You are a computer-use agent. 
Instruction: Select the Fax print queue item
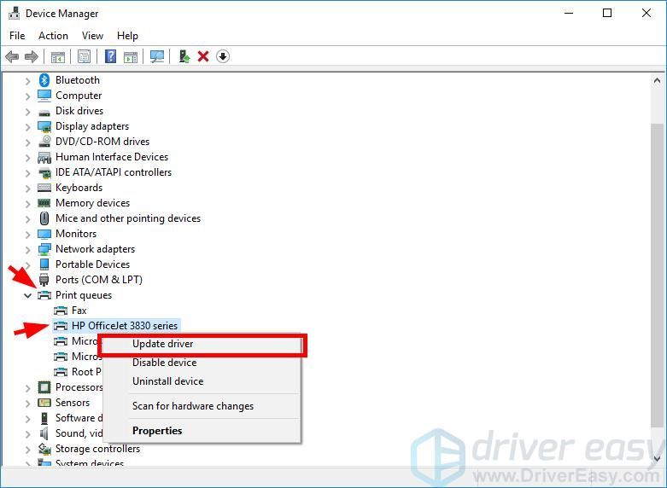pyautogui.click(x=79, y=311)
